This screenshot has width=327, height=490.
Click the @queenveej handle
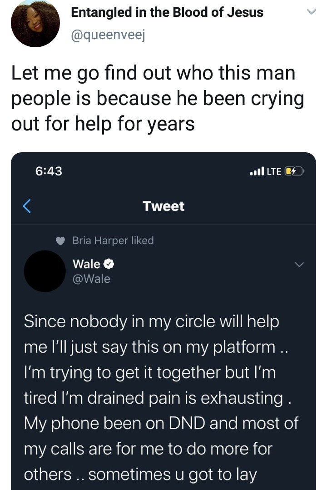click(x=108, y=35)
